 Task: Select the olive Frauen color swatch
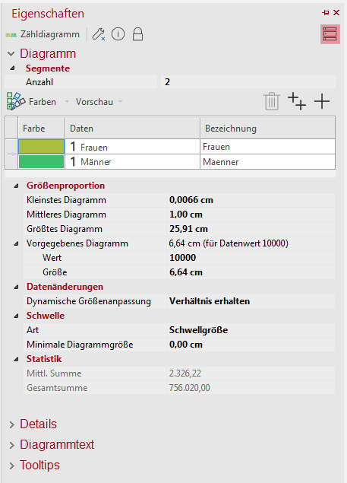tap(41, 147)
